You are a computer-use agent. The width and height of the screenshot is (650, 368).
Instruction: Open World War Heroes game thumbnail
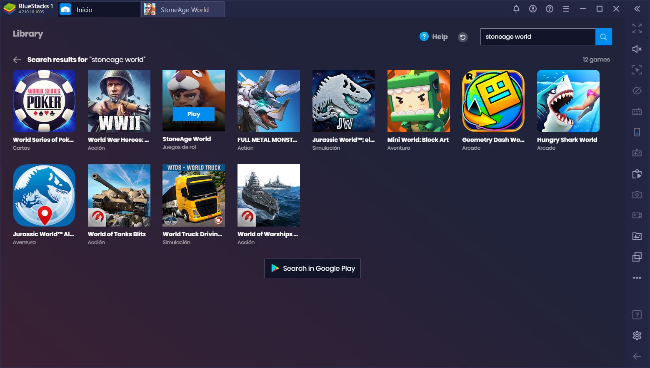(x=119, y=101)
